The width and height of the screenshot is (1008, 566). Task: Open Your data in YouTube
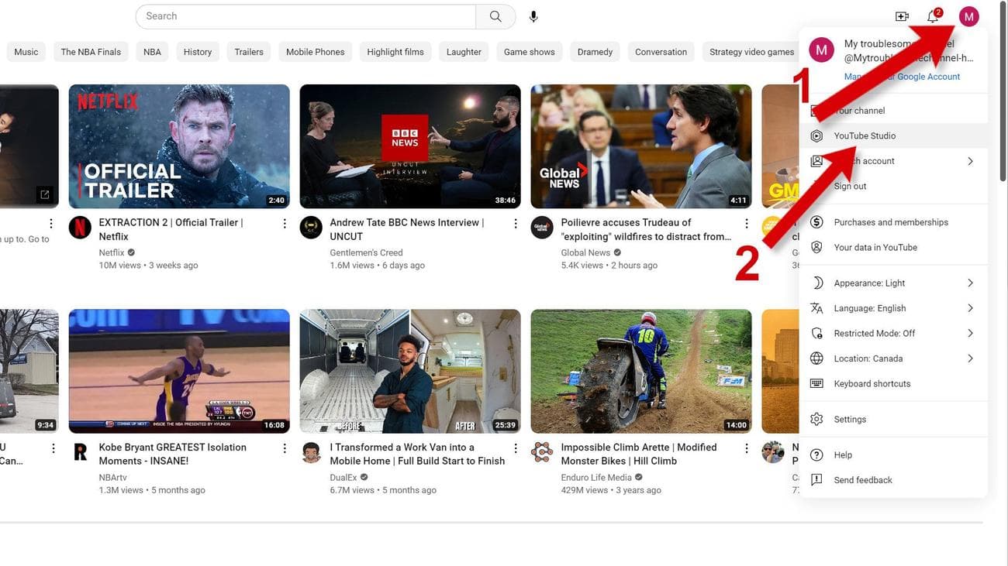tap(893, 248)
